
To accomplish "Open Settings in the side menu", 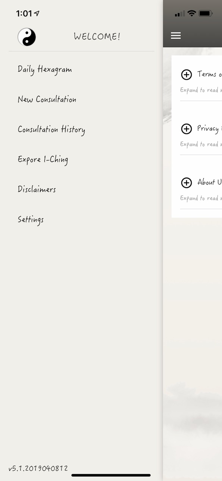I will 31,220.
